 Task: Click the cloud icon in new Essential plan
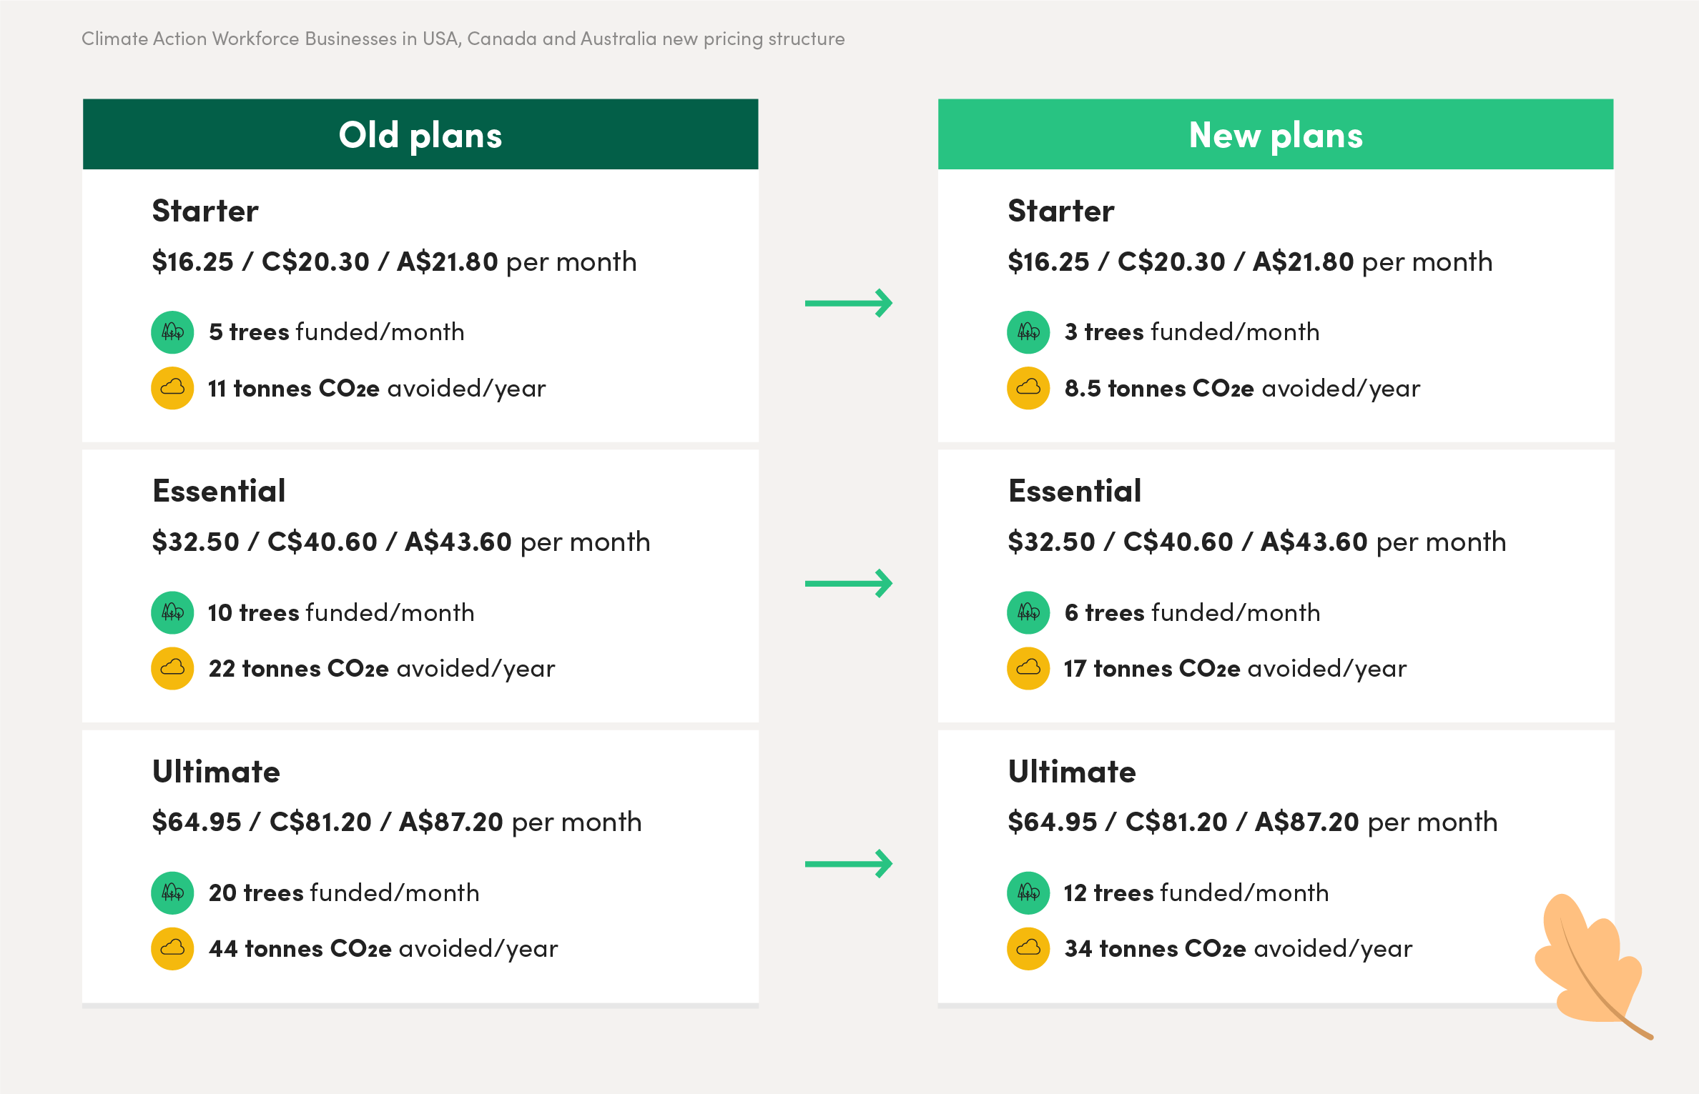(x=1028, y=668)
